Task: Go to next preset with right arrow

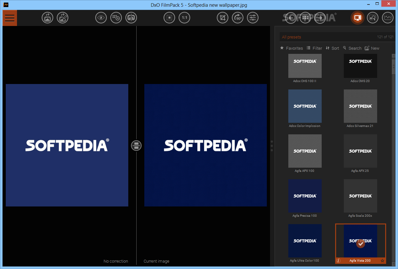Action: (320, 18)
